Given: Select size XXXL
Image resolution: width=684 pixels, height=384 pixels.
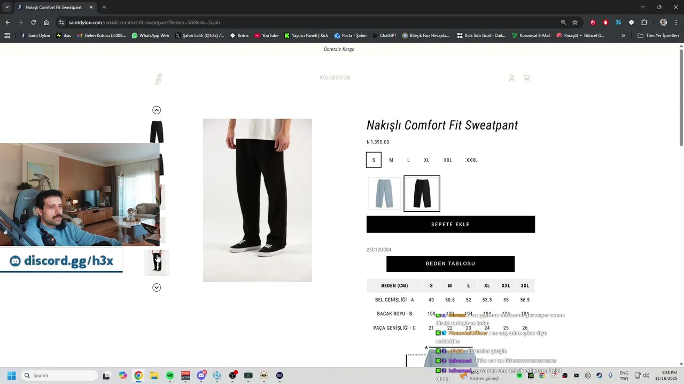Looking at the screenshot, I should (472, 160).
